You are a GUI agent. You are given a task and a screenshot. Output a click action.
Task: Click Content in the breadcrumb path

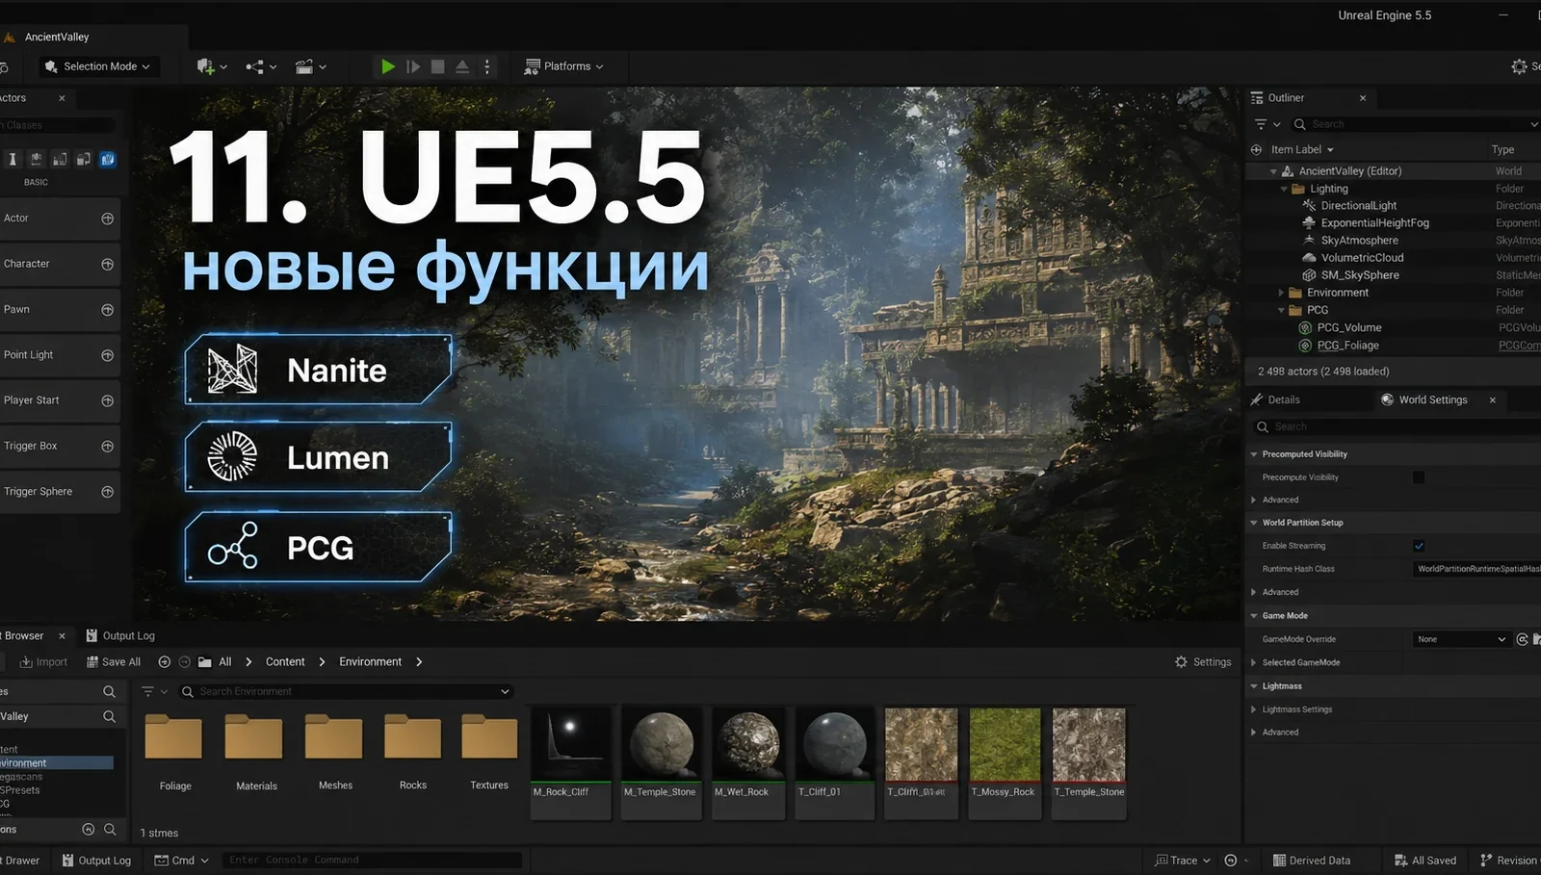[x=285, y=662]
